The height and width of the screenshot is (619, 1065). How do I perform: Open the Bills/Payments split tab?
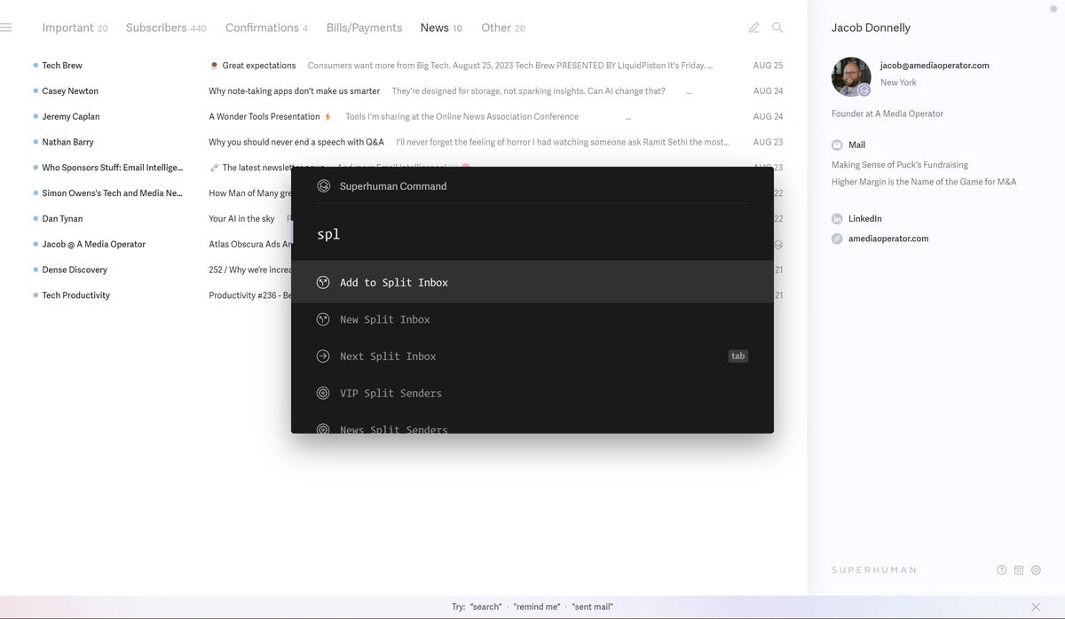click(364, 27)
